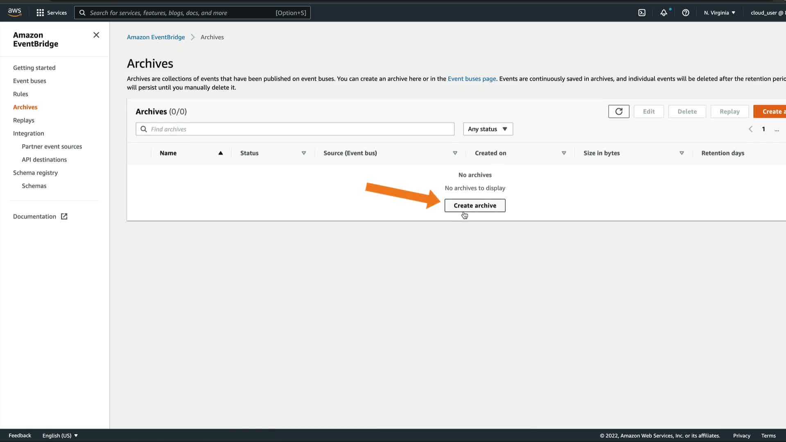This screenshot has width=786, height=442.
Task: Expand the Any status dropdown
Action: pos(488,129)
